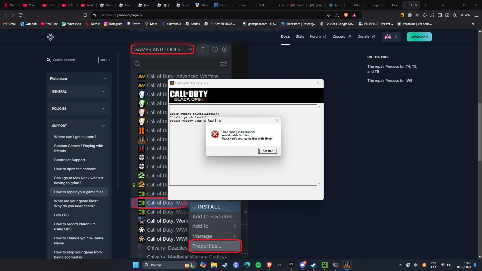482x271 pixels.
Task: Open the Brave Rewards triangle icon
Action: point(354,15)
